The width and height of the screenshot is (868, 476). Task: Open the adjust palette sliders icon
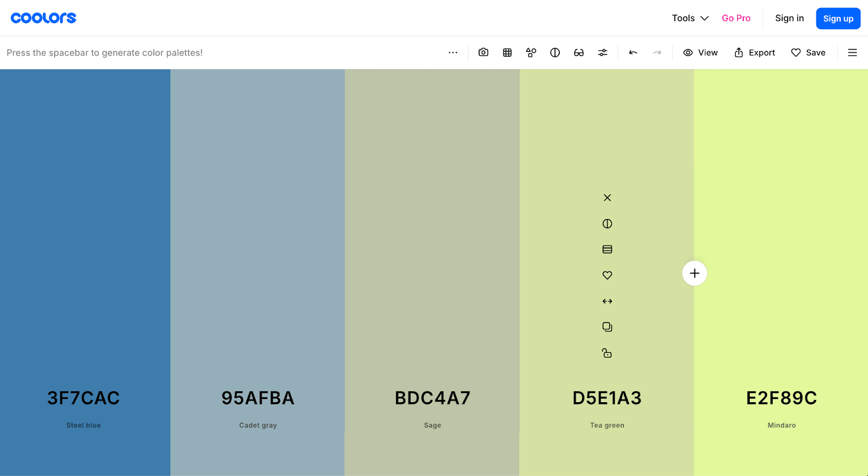[603, 53]
